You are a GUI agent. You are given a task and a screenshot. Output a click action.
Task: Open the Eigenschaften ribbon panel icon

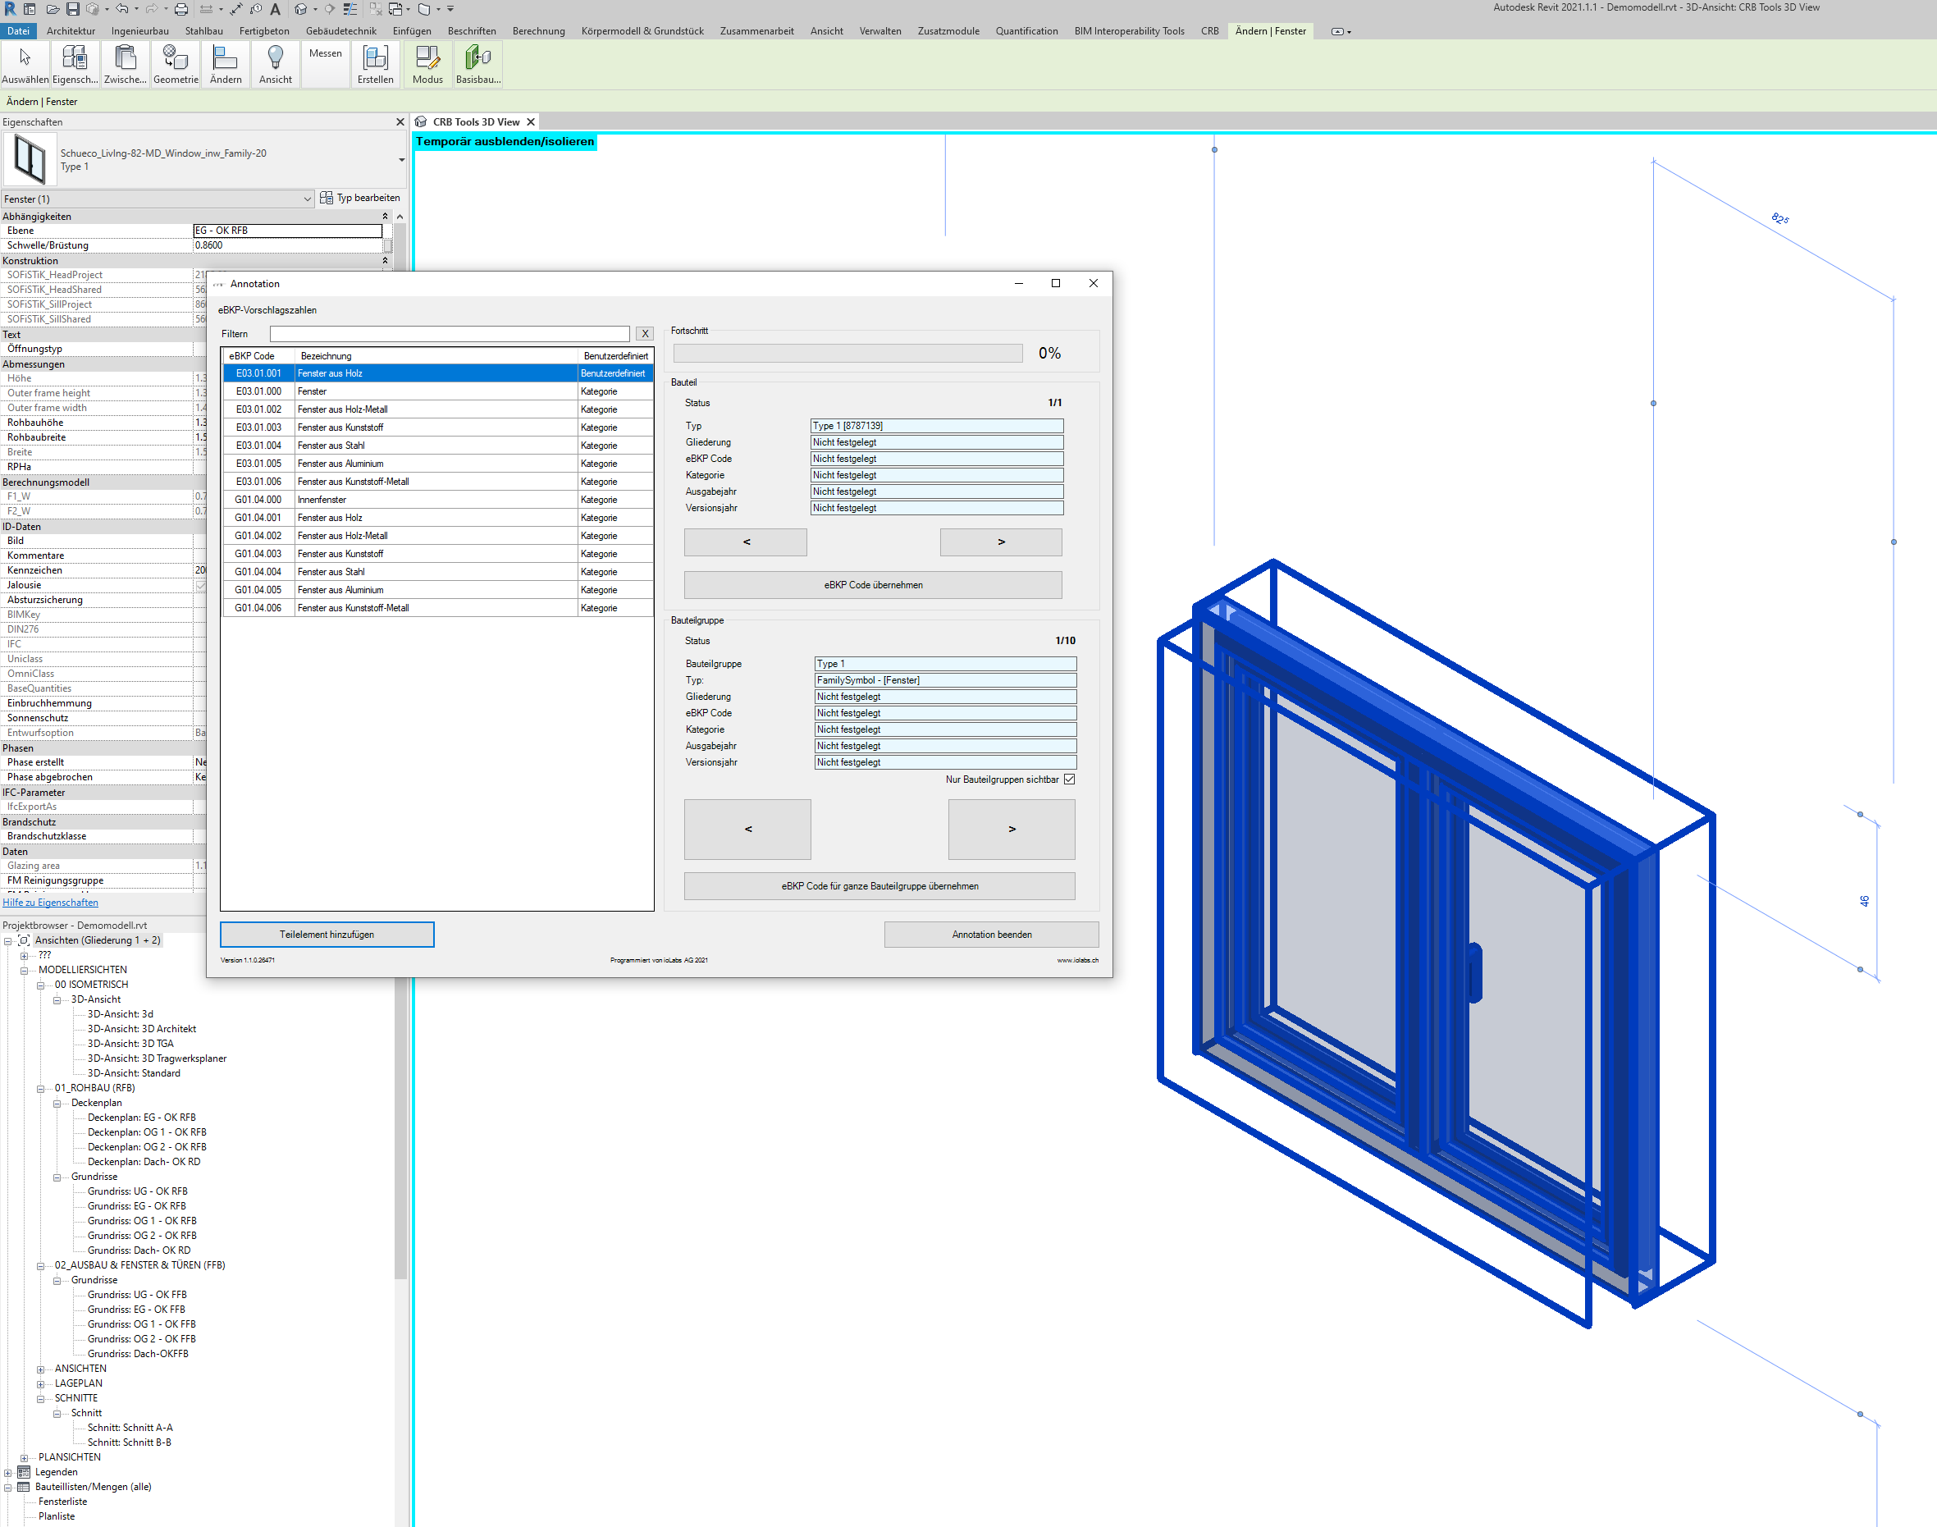[75, 64]
